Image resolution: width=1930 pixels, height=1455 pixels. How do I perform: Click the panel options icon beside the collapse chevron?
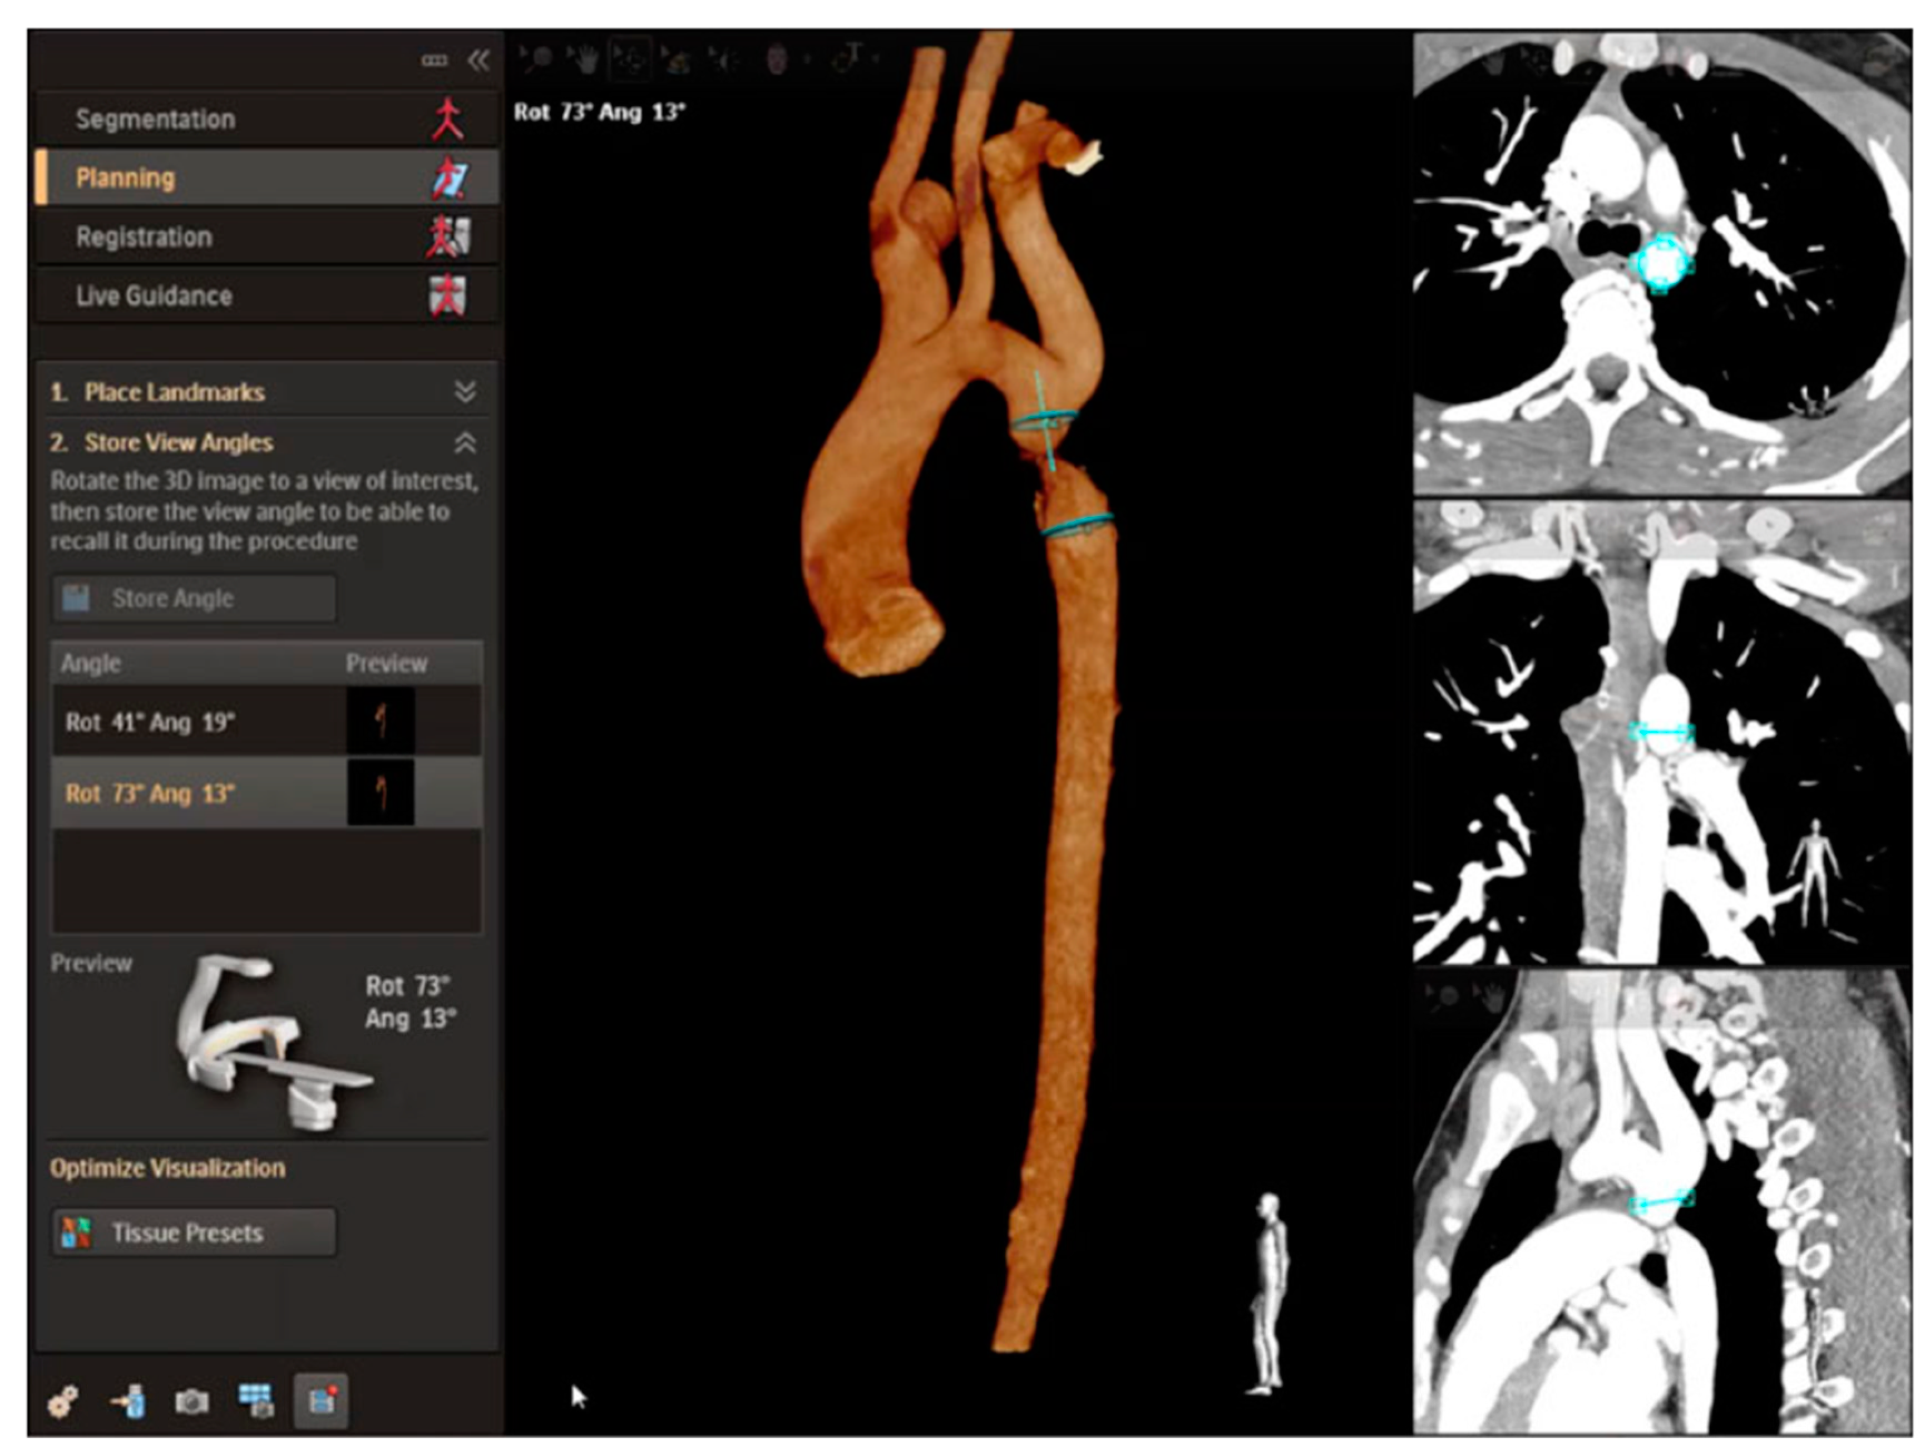[x=433, y=60]
